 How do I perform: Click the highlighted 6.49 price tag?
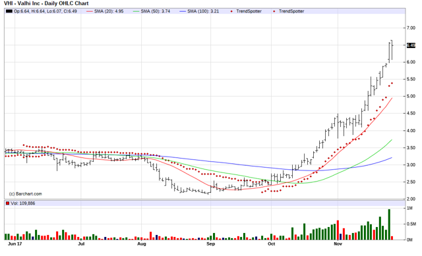coord(411,45)
